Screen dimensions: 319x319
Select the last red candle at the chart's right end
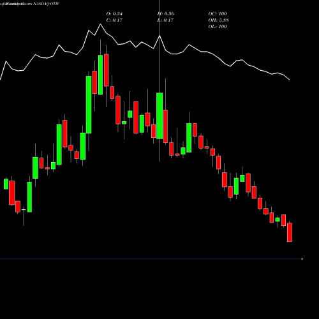coord(290,232)
